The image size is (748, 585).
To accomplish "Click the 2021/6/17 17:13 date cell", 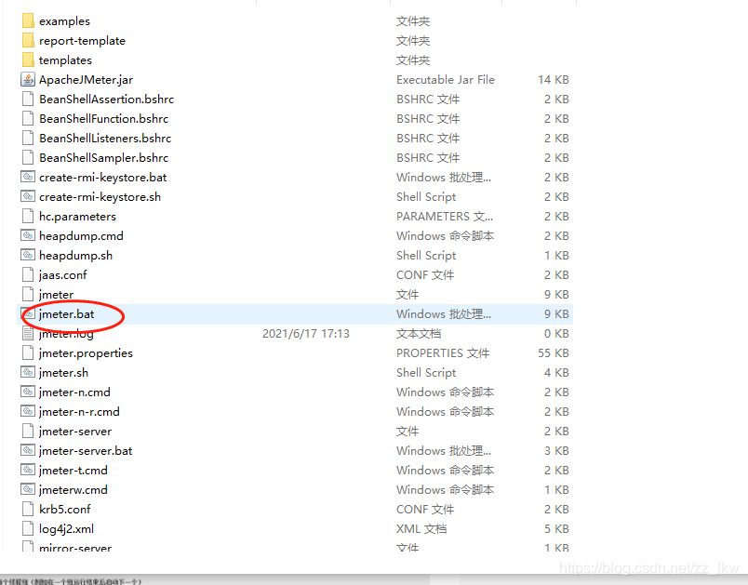I will (306, 334).
